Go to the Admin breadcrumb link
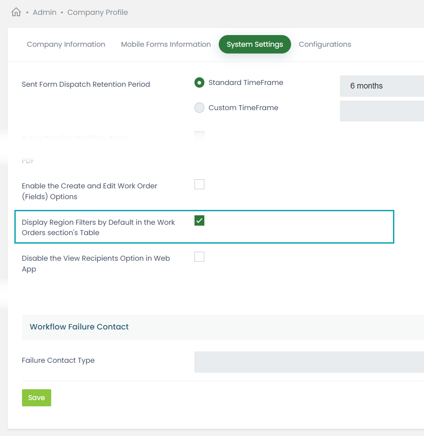 click(44, 12)
